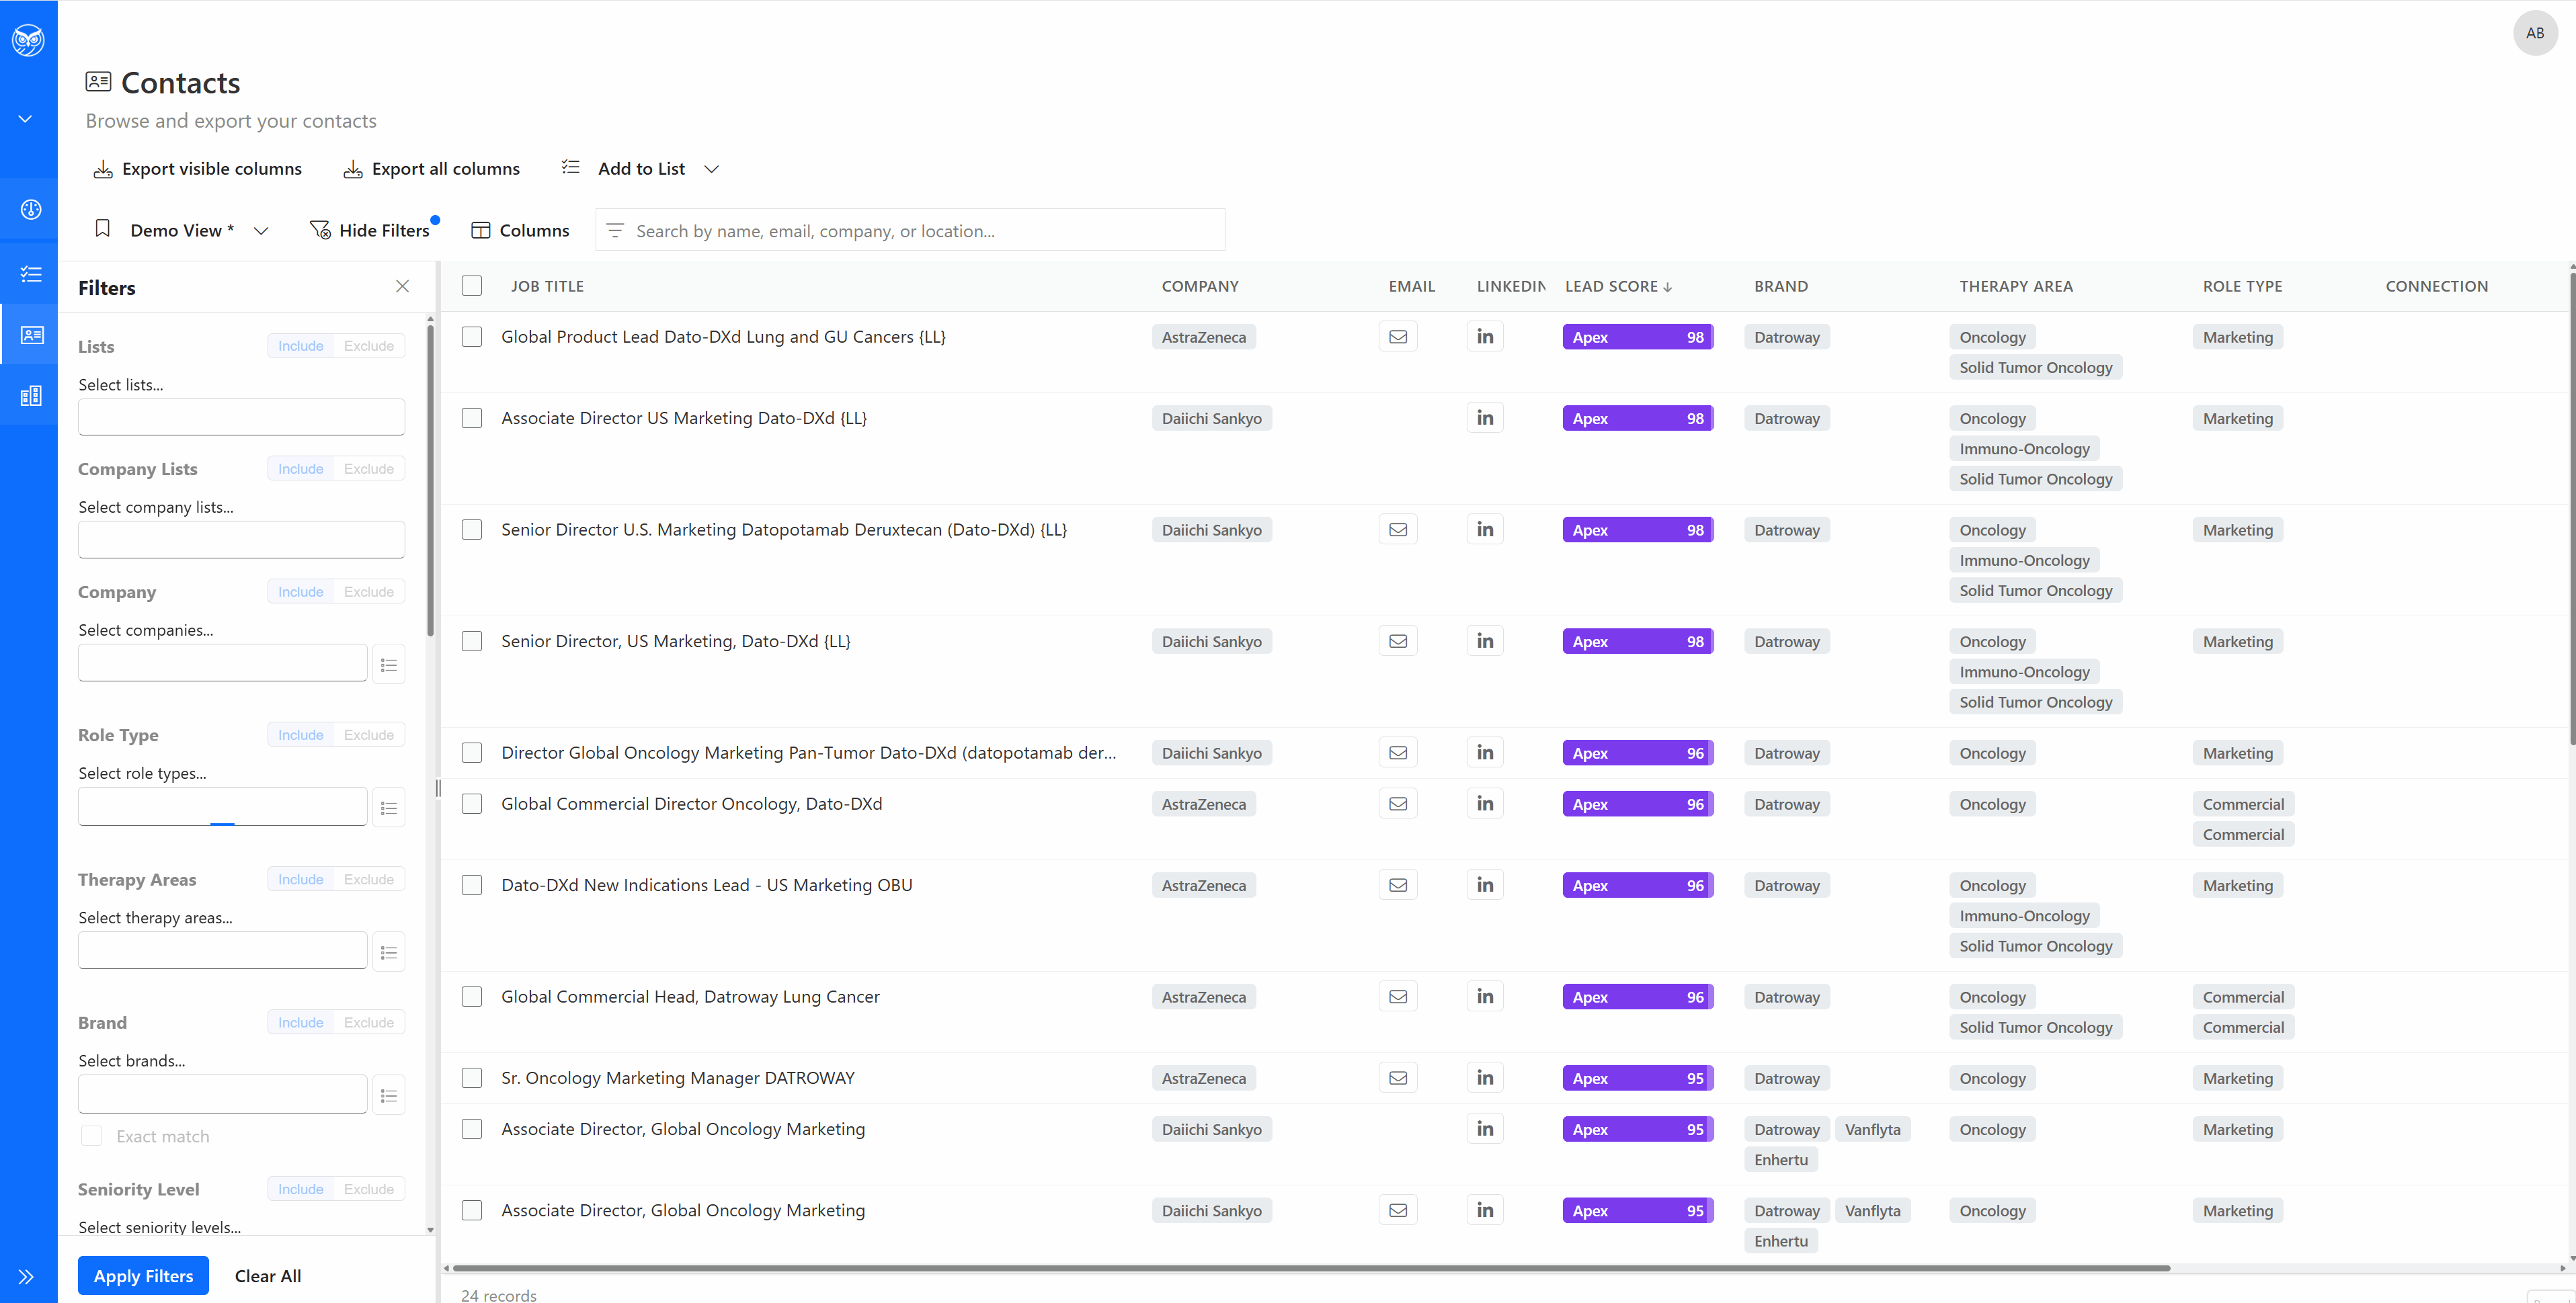The image size is (2576, 1303).
Task: Select the Global Product Lead Dato-DXd row checkbox
Action: [x=472, y=337]
